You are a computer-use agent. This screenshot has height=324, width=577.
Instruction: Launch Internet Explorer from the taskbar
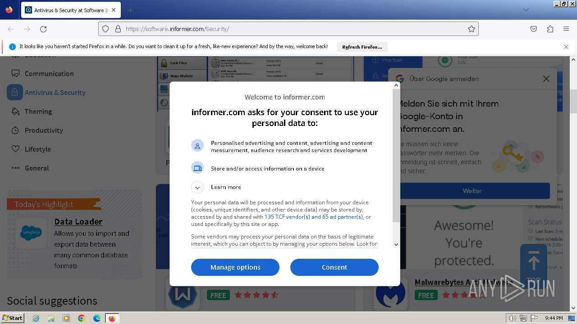tap(36, 318)
